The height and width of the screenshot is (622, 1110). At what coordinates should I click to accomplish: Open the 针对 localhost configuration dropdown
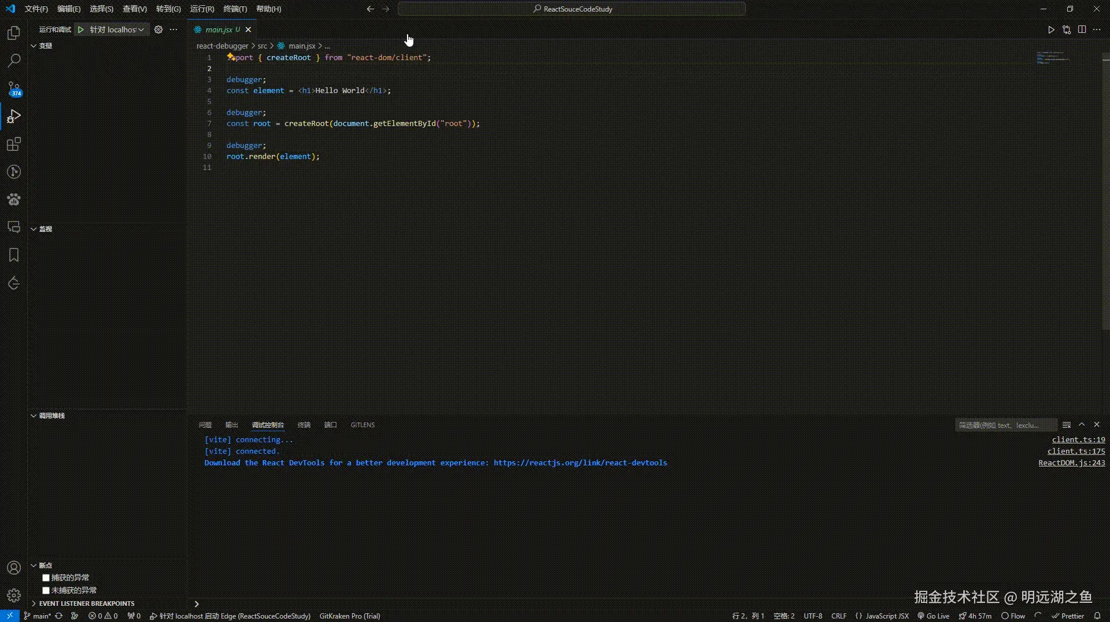pos(142,29)
